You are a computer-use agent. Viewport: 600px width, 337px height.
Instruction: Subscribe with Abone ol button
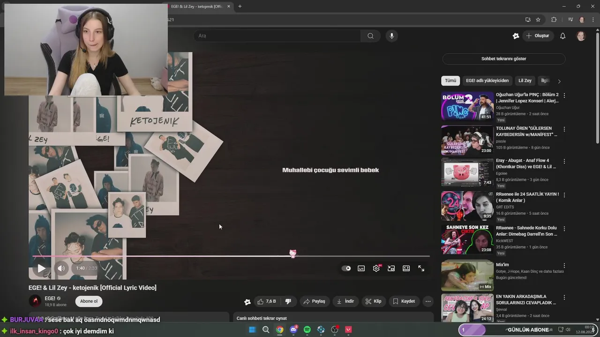pyautogui.click(x=89, y=301)
